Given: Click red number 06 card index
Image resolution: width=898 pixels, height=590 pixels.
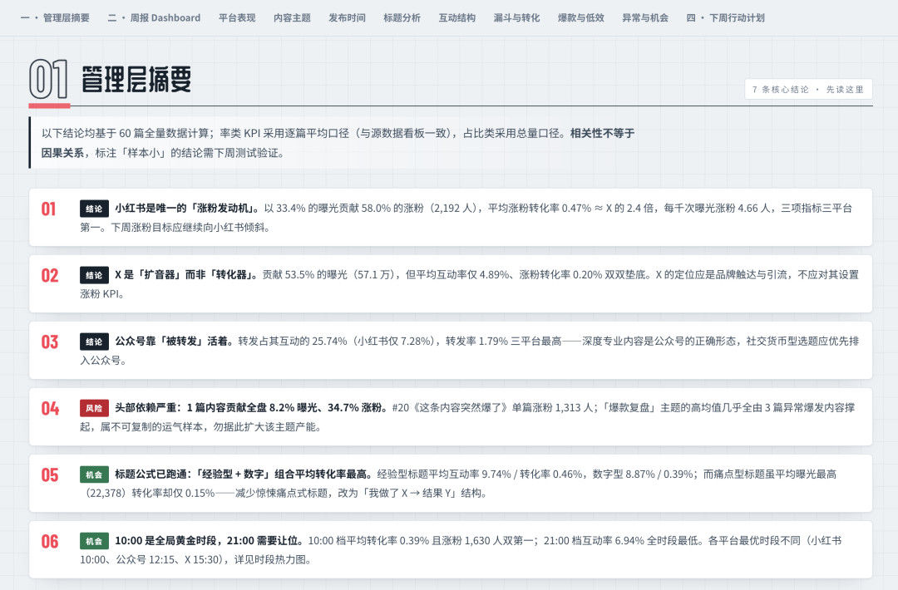Looking at the screenshot, I should coord(50,541).
